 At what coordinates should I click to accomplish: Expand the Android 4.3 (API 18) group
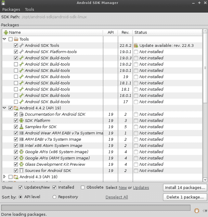click(5, 177)
